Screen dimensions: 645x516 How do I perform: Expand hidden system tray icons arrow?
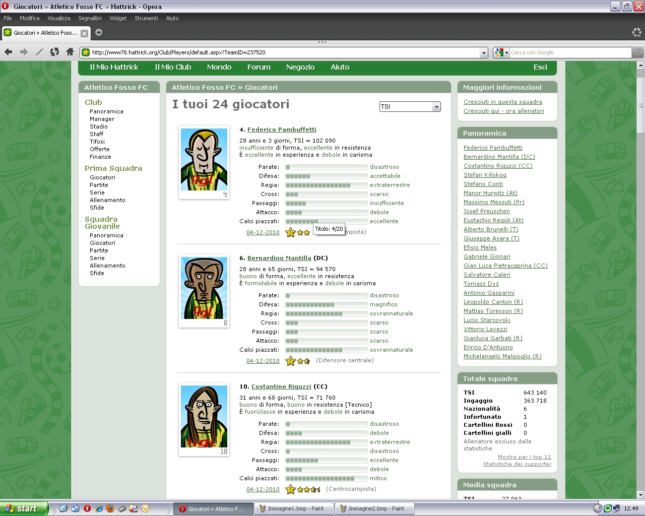[x=598, y=508]
